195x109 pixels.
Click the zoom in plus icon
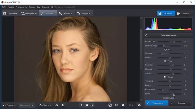tap(140, 105)
